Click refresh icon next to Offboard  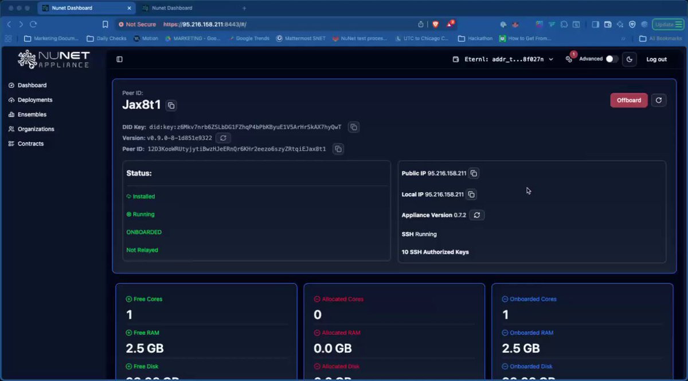point(659,100)
